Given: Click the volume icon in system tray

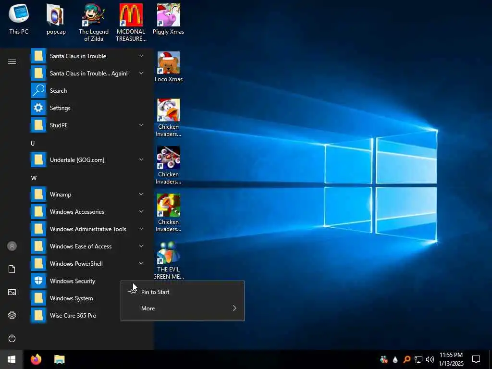Looking at the screenshot, I should (x=430, y=359).
